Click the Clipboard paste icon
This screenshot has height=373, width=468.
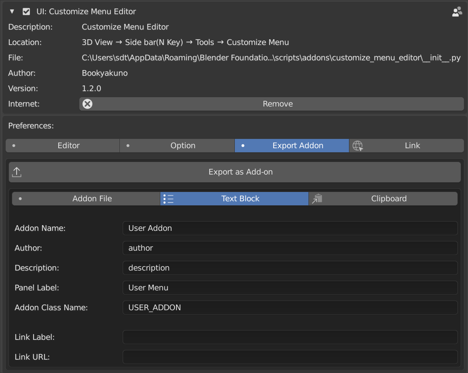click(317, 199)
